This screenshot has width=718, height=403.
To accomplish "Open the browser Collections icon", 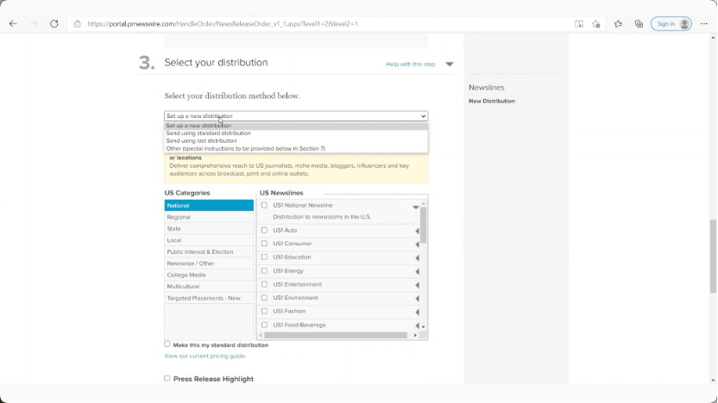I will tap(639, 24).
